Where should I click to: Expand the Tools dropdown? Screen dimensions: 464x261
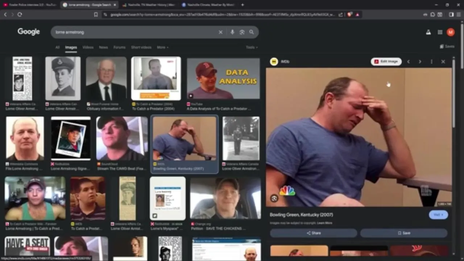252,47
